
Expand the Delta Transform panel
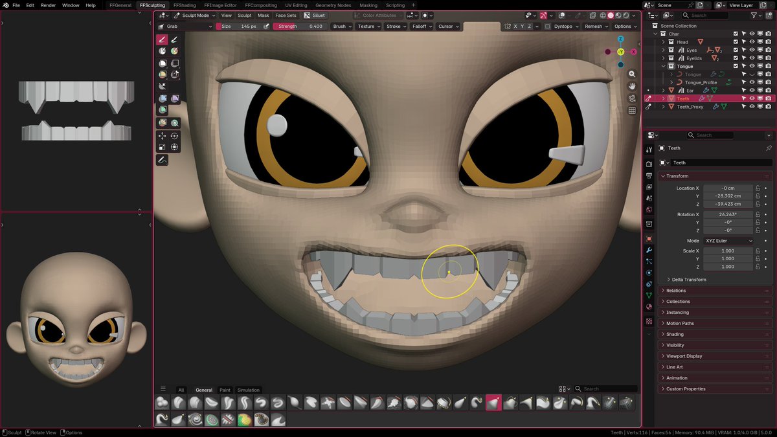pos(689,280)
